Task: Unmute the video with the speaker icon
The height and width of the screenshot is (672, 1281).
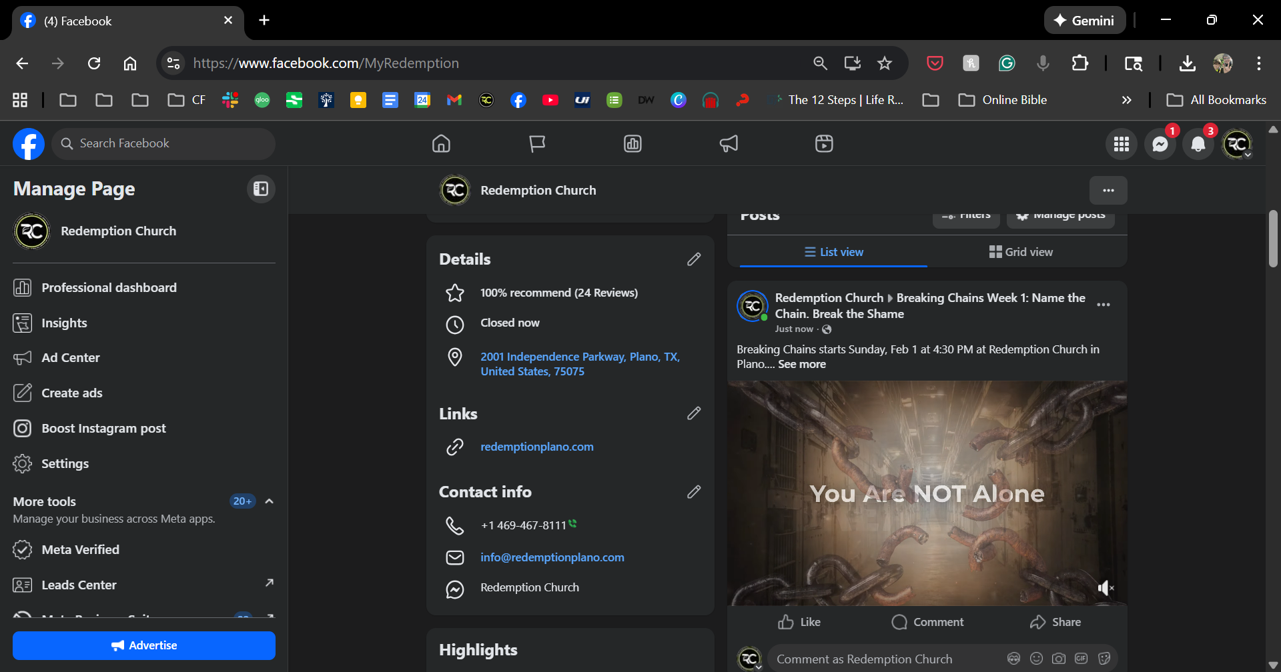Action: point(1106,587)
